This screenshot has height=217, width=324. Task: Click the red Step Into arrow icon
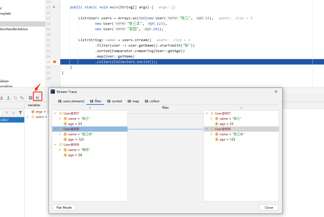[1, 97]
